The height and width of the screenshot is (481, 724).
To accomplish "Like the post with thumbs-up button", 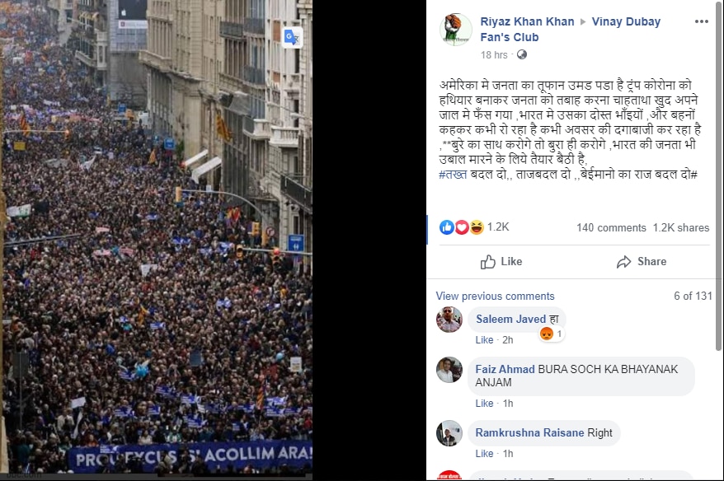I will tap(501, 261).
